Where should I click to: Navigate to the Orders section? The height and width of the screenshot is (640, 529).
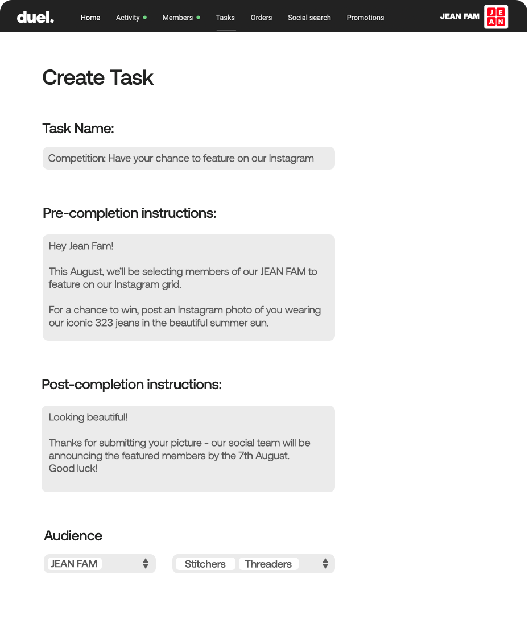[261, 18]
